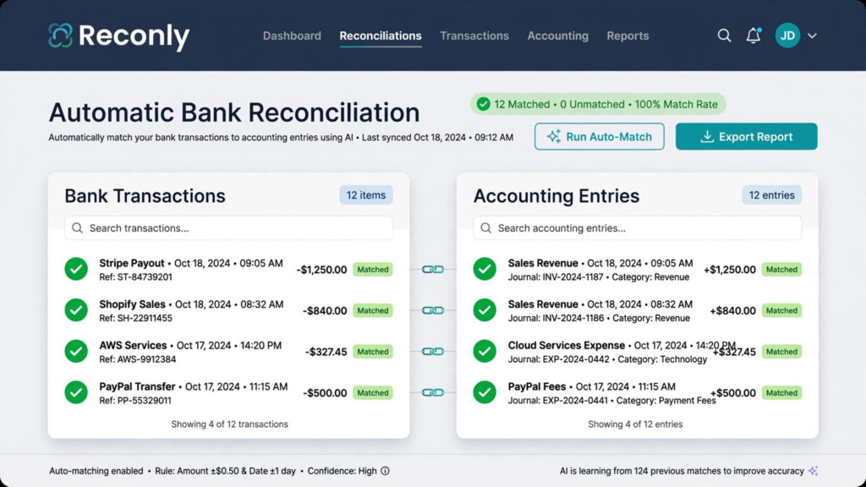Click PayPal Transfer transaction name

137,386
